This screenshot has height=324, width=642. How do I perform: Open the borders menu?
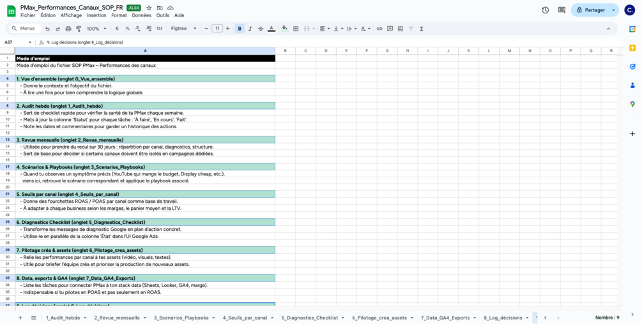point(296,29)
